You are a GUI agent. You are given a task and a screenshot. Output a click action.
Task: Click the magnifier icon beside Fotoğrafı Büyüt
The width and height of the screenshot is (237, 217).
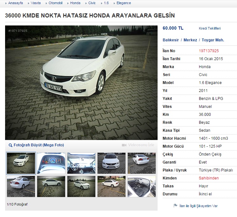(10, 145)
